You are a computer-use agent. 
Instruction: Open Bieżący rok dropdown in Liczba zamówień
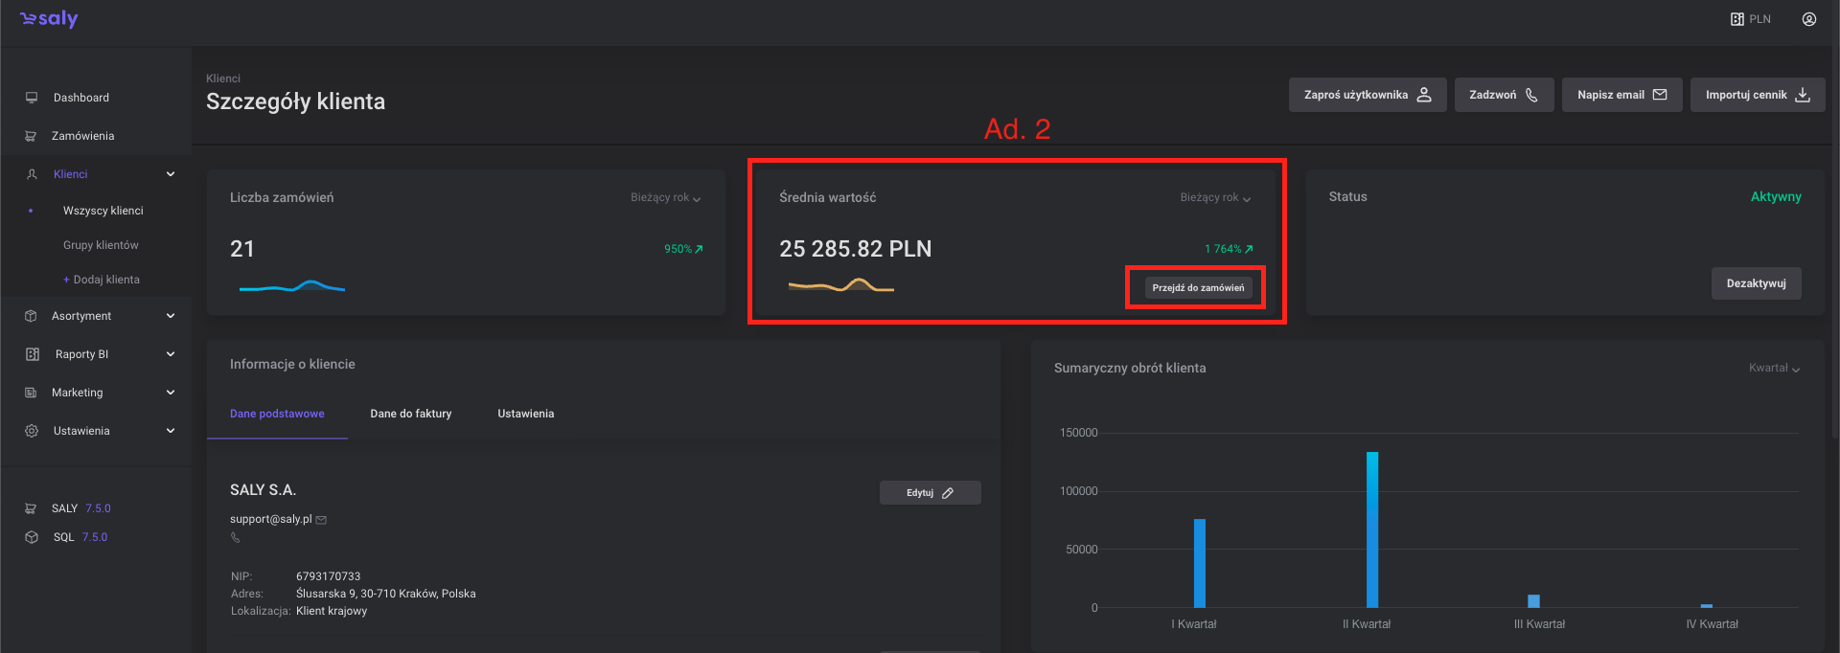coord(665,198)
